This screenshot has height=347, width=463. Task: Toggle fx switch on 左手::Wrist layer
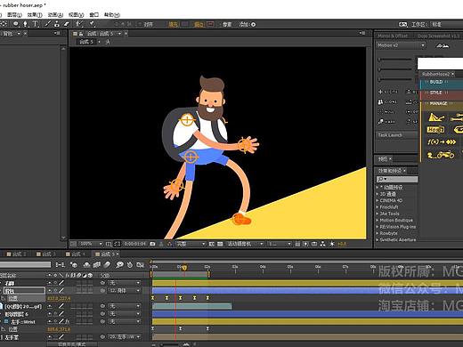[x=68, y=321]
